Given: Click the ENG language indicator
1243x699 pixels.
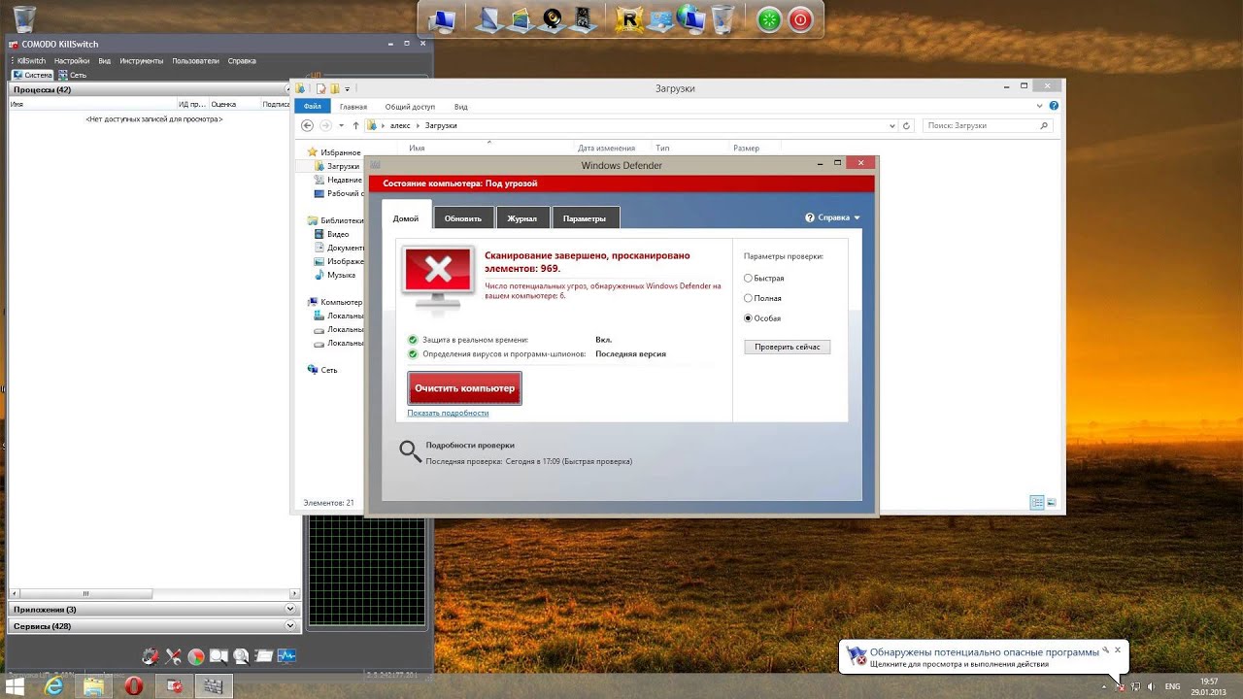Looking at the screenshot, I should (x=1173, y=686).
